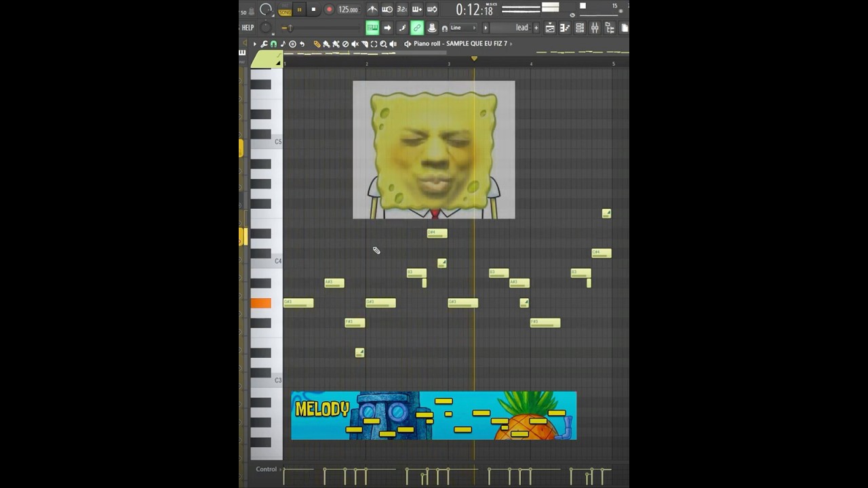The image size is (868, 488).
Task: Add new pattern with plus button
Action: [x=536, y=28]
